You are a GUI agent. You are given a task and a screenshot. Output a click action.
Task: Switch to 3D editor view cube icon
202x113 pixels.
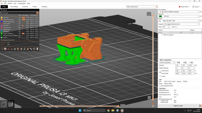(4, 104)
